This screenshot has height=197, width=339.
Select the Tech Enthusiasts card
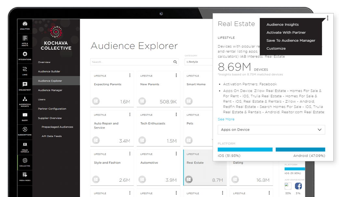[x=158, y=128]
